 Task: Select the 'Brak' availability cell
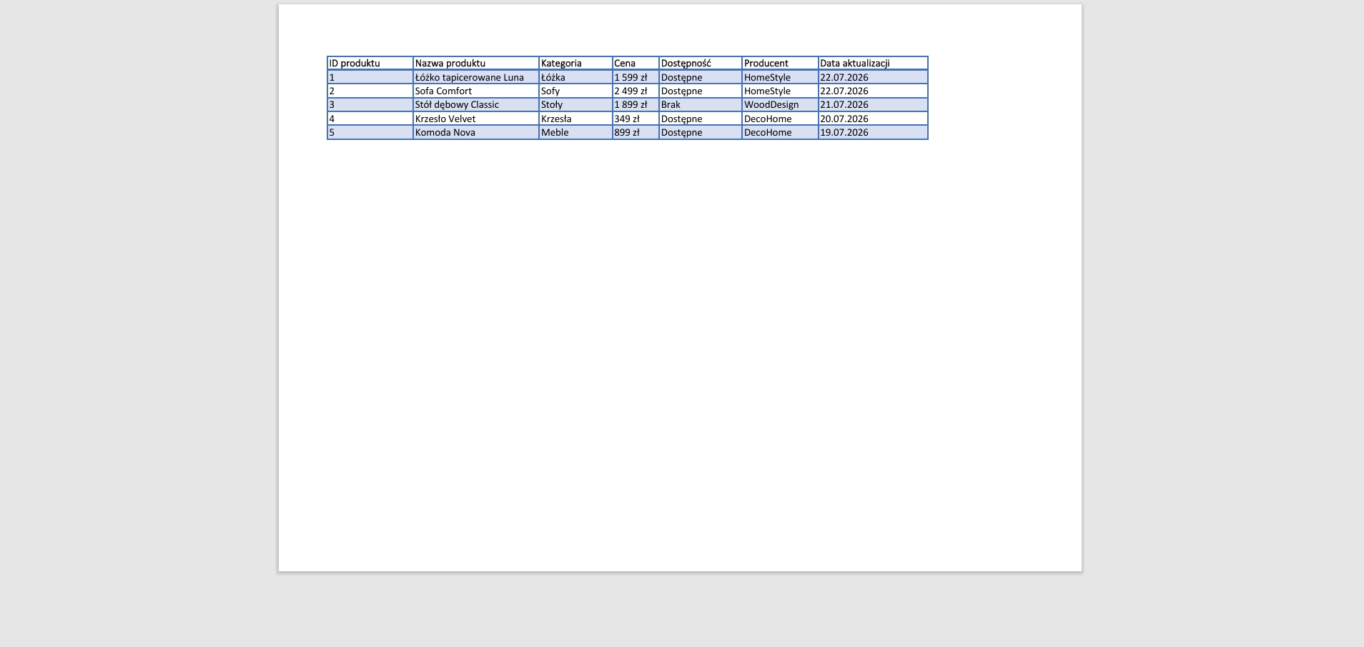click(x=701, y=104)
